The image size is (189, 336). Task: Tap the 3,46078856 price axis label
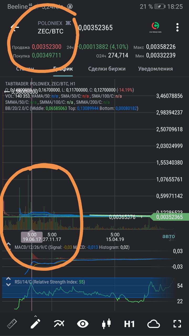click(x=169, y=96)
